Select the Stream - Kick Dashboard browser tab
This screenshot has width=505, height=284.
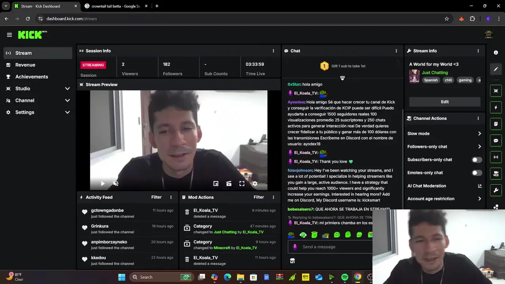(x=45, y=6)
